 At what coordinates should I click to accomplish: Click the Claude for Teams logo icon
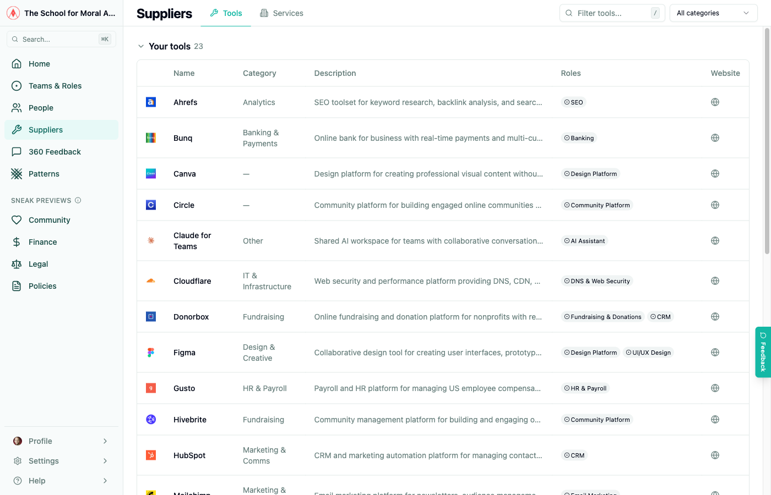click(x=151, y=241)
